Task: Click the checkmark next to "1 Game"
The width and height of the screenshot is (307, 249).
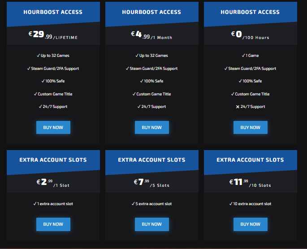Action: tap(243, 56)
